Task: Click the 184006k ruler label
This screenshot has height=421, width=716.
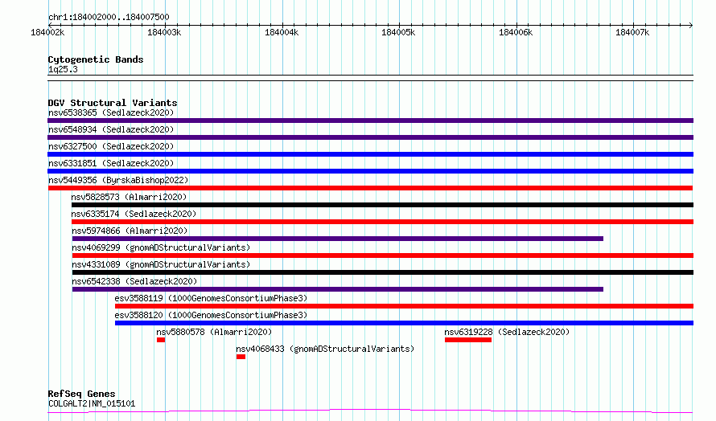Action: pyautogui.click(x=516, y=32)
